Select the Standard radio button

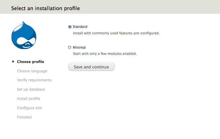pyautogui.click(x=70, y=27)
